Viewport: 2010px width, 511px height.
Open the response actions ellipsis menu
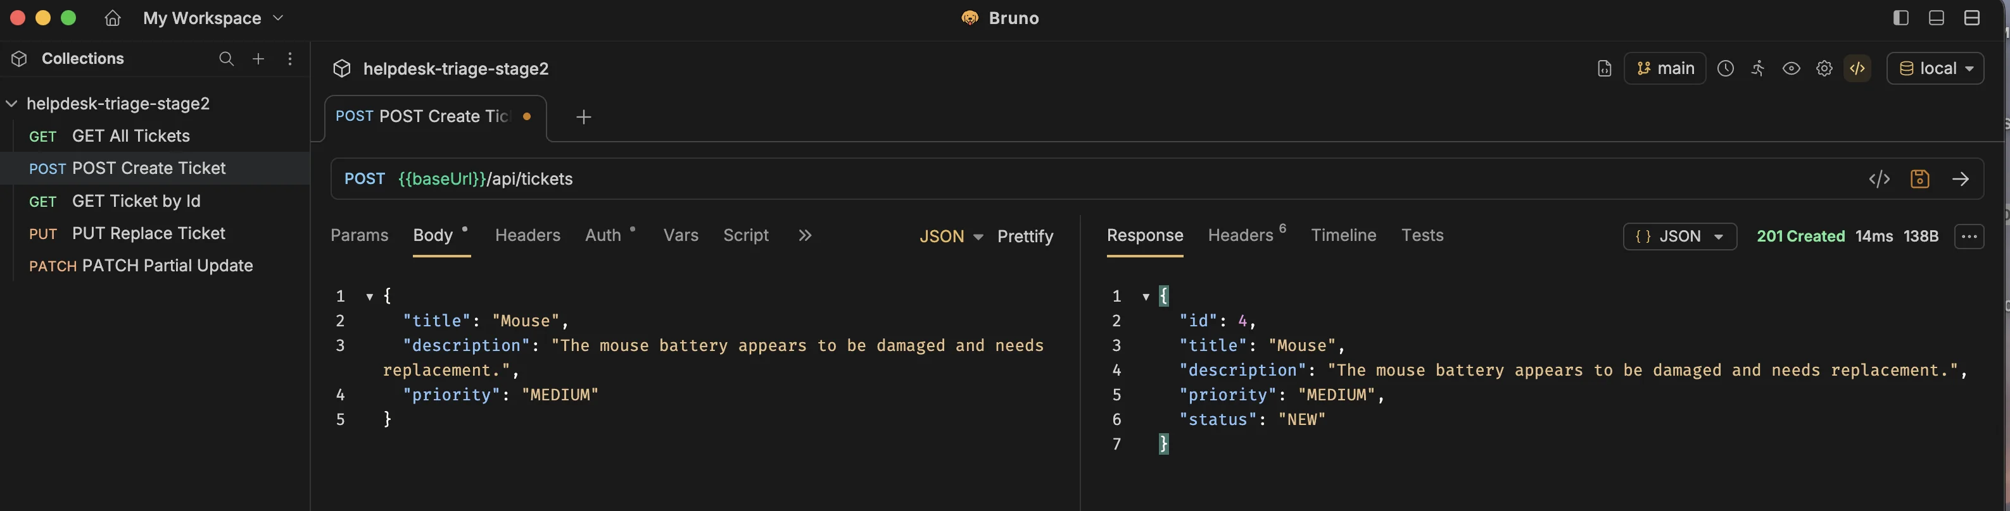click(x=1969, y=237)
